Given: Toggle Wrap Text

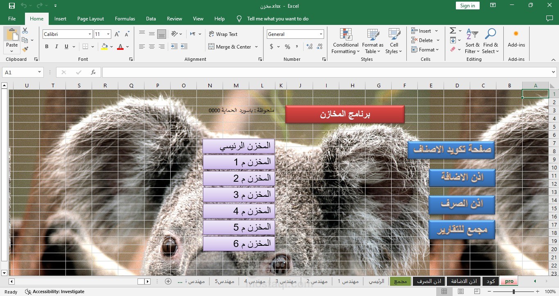Looking at the screenshot, I should pos(223,34).
